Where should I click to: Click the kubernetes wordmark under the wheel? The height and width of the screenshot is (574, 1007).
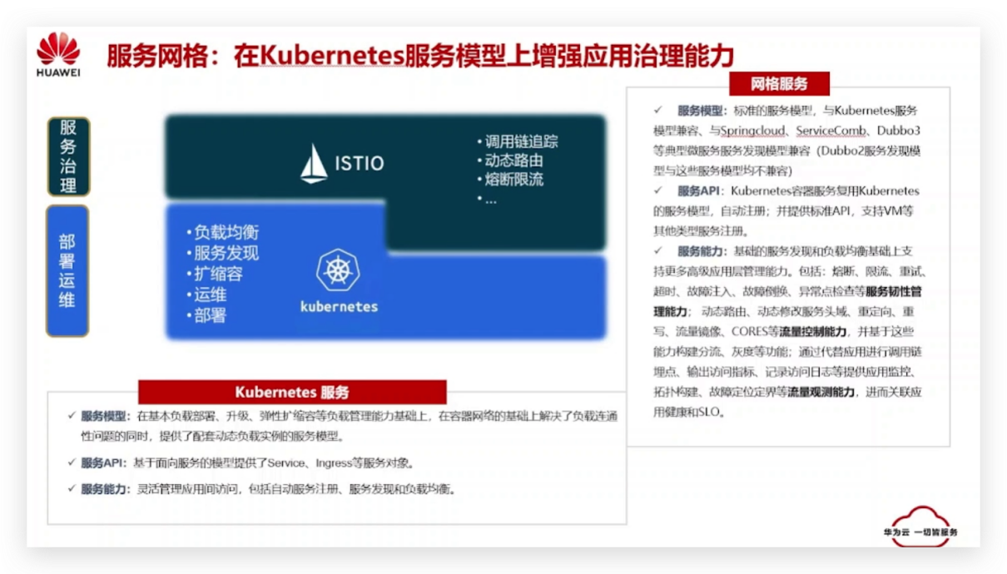(339, 306)
